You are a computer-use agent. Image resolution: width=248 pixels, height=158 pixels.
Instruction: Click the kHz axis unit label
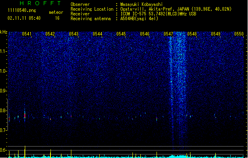point(4,32)
